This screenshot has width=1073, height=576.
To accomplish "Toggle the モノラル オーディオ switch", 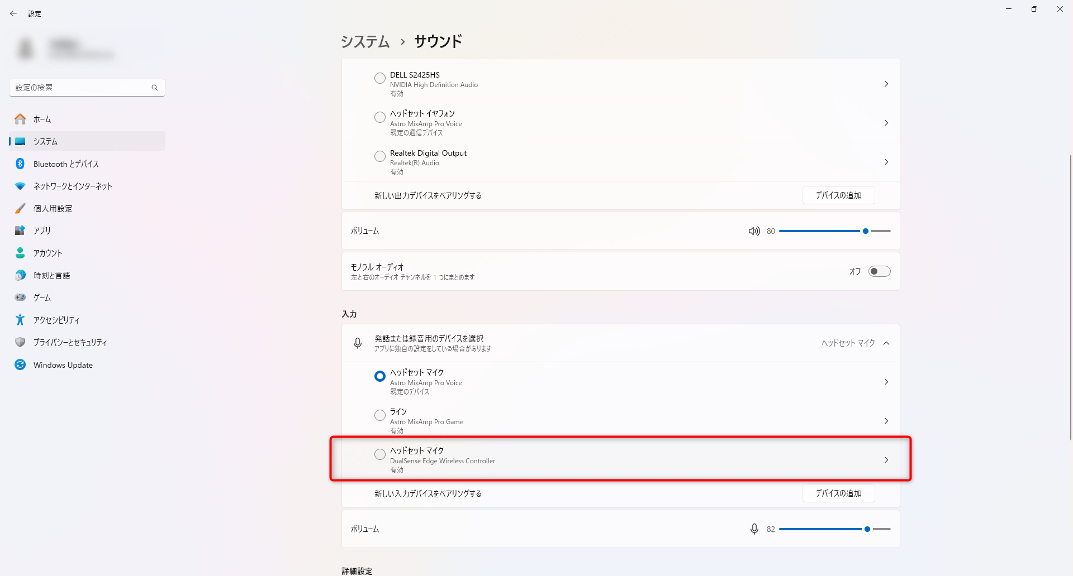I will tap(879, 272).
